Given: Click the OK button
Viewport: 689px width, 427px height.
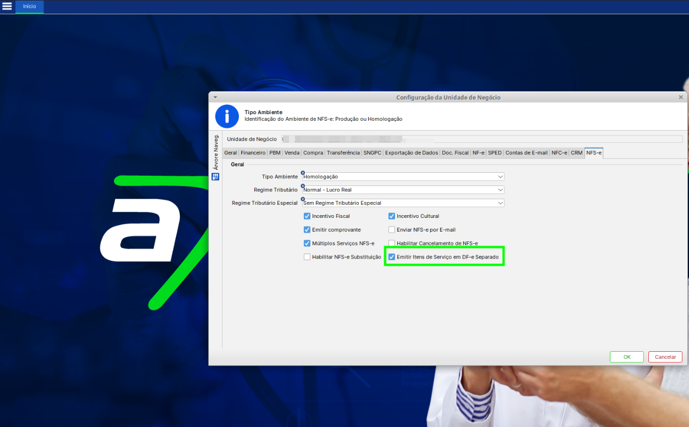Looking at the screenshot, I should (626, 357).
